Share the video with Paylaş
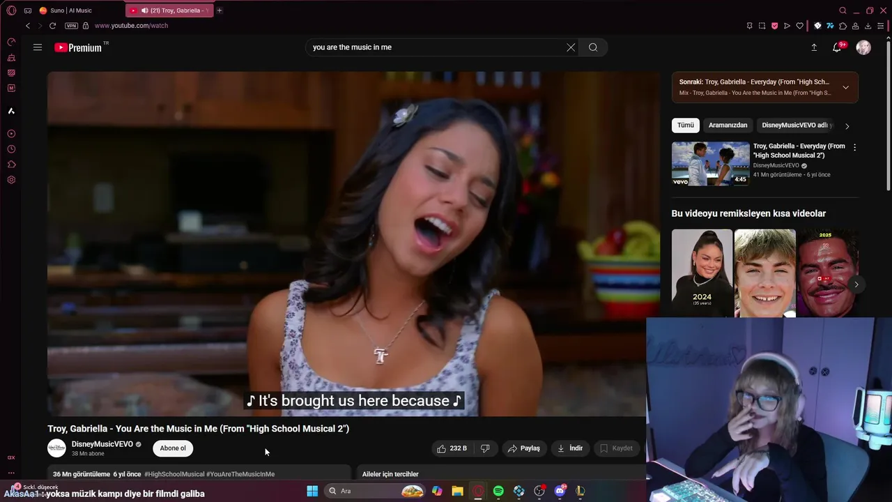Viewport: 892px width, 502px height. point(524,448)
